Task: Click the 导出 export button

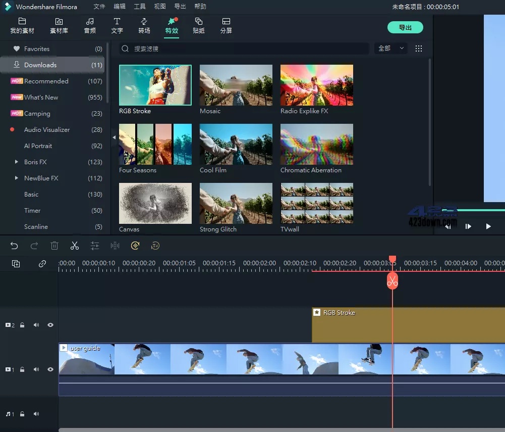Action: (x=405, y=28)
